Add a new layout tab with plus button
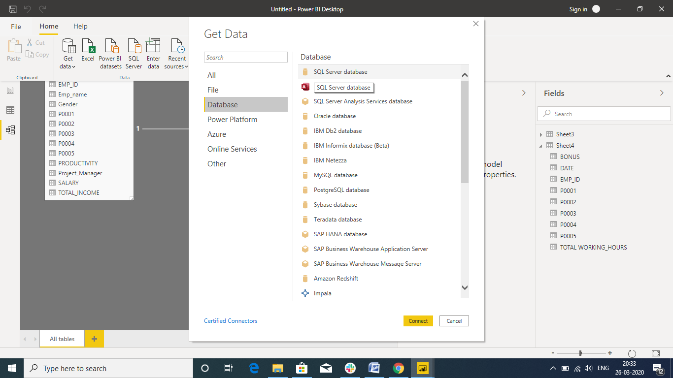This screenshot has height=378, width=673. click(x=94, y=339)
